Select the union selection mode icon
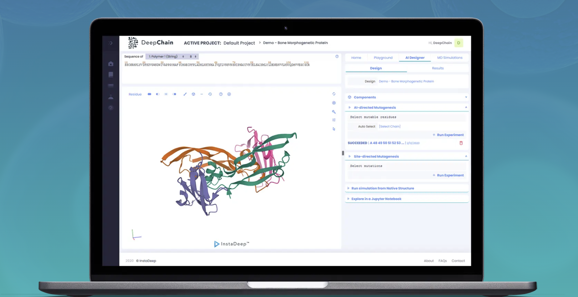 tap(150, 94)
